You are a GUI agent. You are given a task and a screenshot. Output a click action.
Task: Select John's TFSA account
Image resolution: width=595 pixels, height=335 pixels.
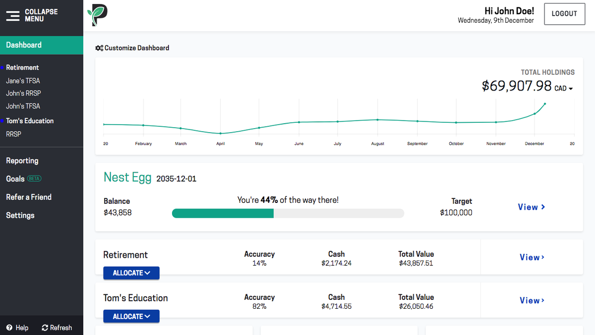(x=23, y=106)
